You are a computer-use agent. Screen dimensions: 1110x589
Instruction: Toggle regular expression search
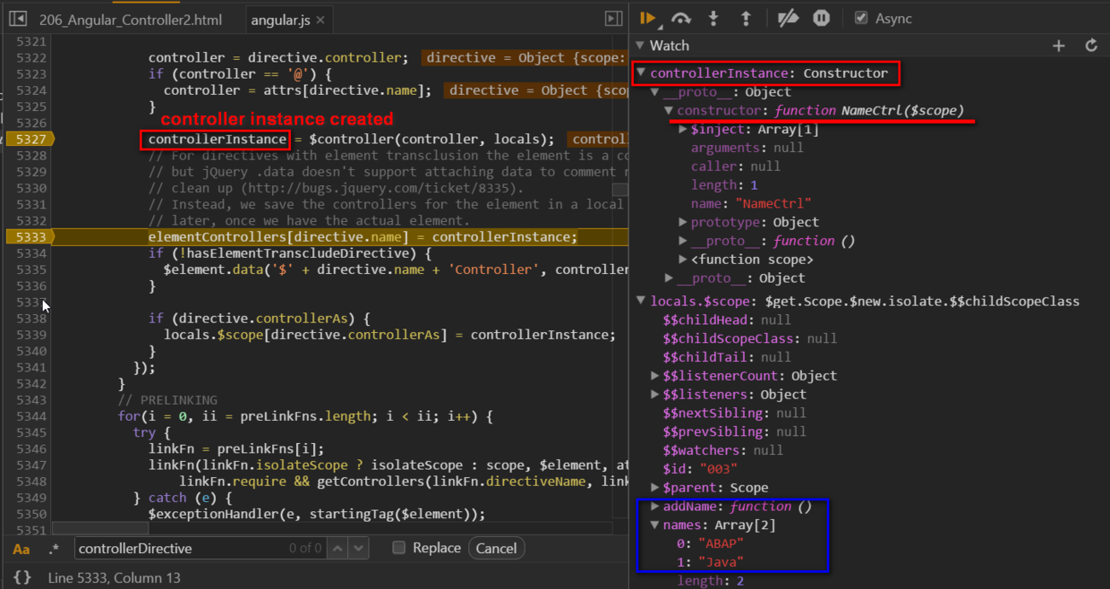tap(54, 549)
